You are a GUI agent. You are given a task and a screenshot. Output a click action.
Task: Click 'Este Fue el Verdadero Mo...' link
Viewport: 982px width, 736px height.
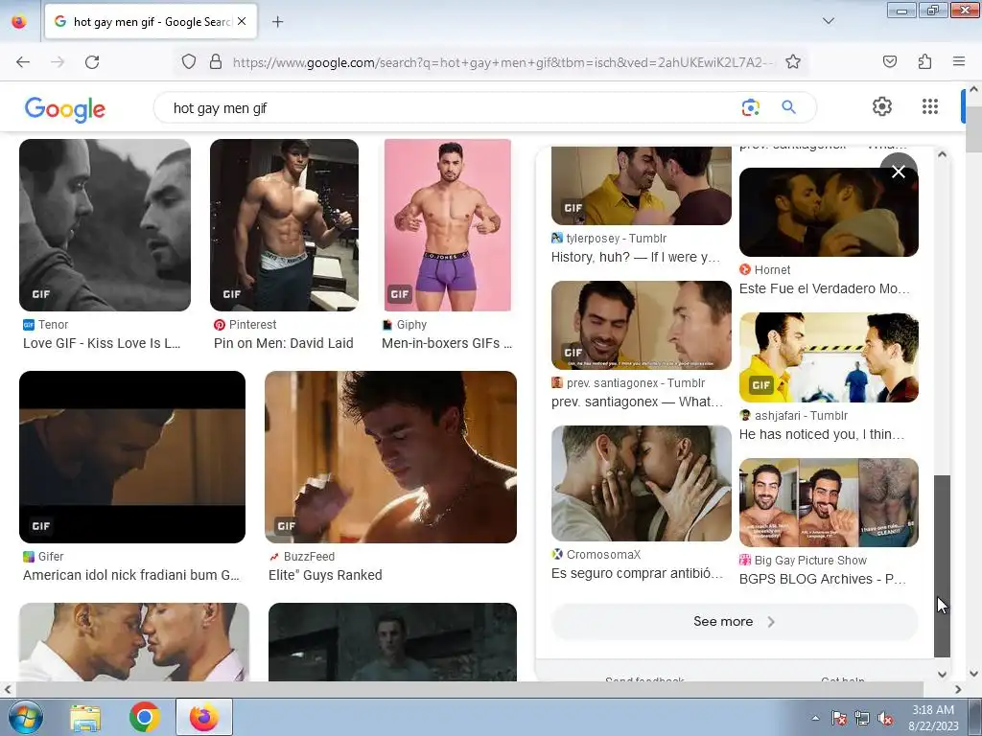[824, 288]
